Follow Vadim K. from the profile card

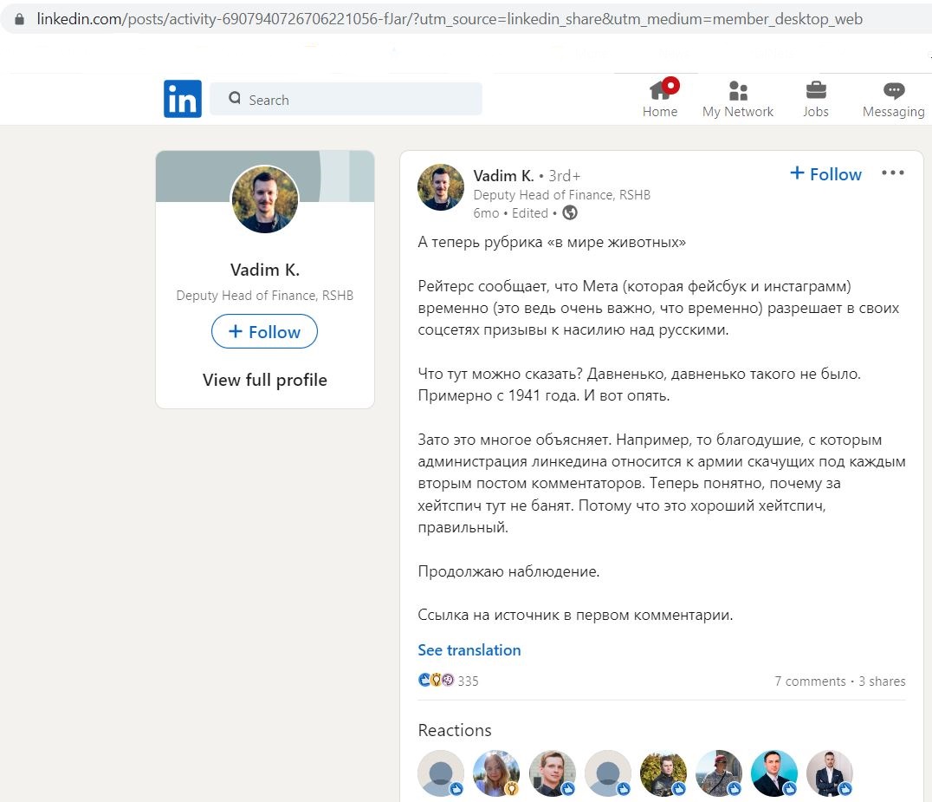[264, 331]
